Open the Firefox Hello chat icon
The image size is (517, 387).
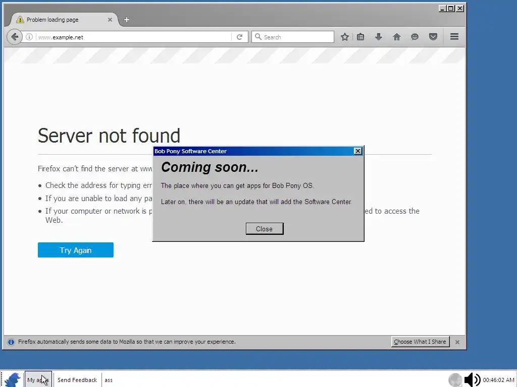(415, 37)
